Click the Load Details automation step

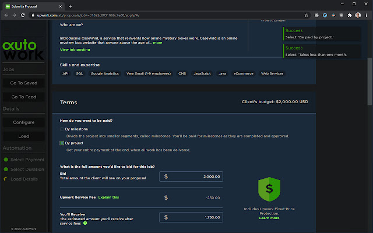[x=21, y=179]
